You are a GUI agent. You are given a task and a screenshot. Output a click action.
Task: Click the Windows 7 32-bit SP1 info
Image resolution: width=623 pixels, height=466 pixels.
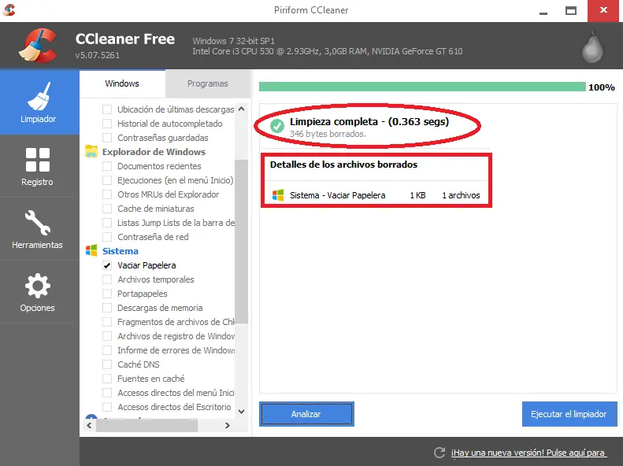(233, 41)
